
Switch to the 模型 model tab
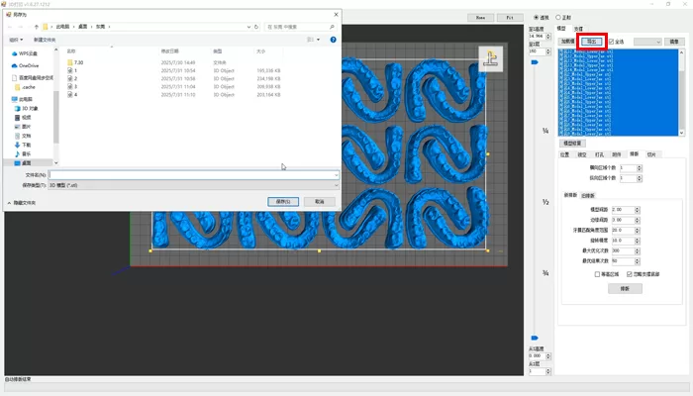point(561,29)
